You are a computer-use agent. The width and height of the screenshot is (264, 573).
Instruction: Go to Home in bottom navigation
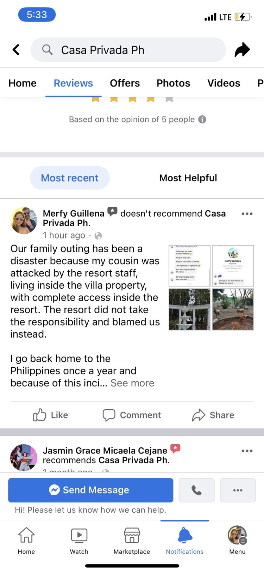[x=26, y=536]
